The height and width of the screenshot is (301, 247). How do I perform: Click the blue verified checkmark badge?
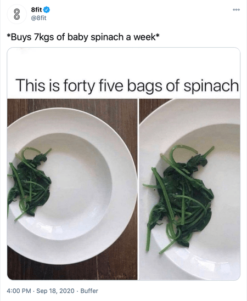tap(47, 9)
